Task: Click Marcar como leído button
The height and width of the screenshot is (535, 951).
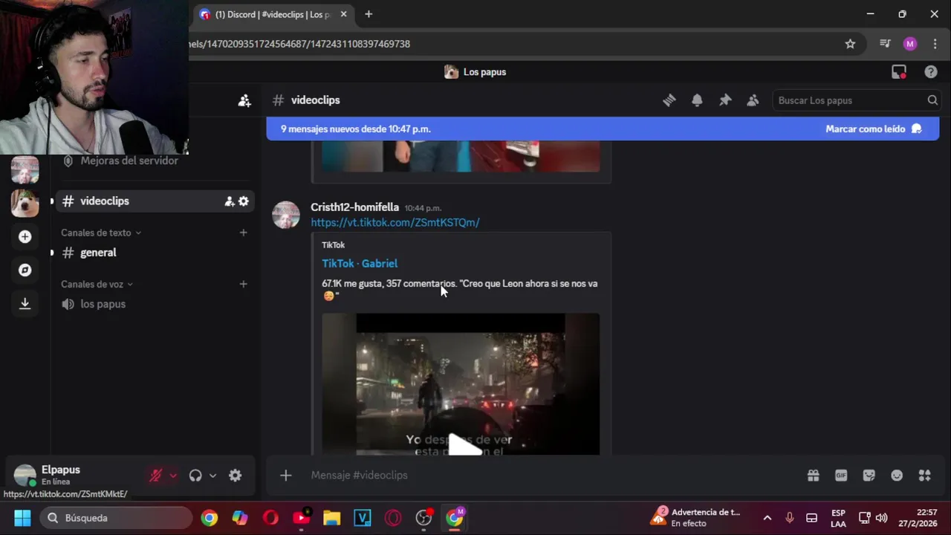Action: [874, 129]
